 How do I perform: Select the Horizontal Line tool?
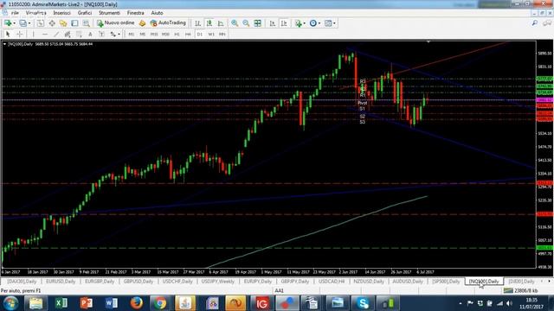tap(45, 35)
